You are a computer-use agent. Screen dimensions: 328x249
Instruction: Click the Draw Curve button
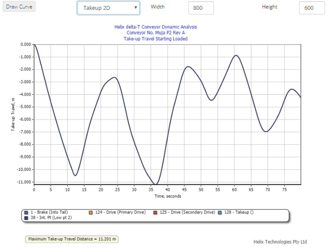coord(19,7)
